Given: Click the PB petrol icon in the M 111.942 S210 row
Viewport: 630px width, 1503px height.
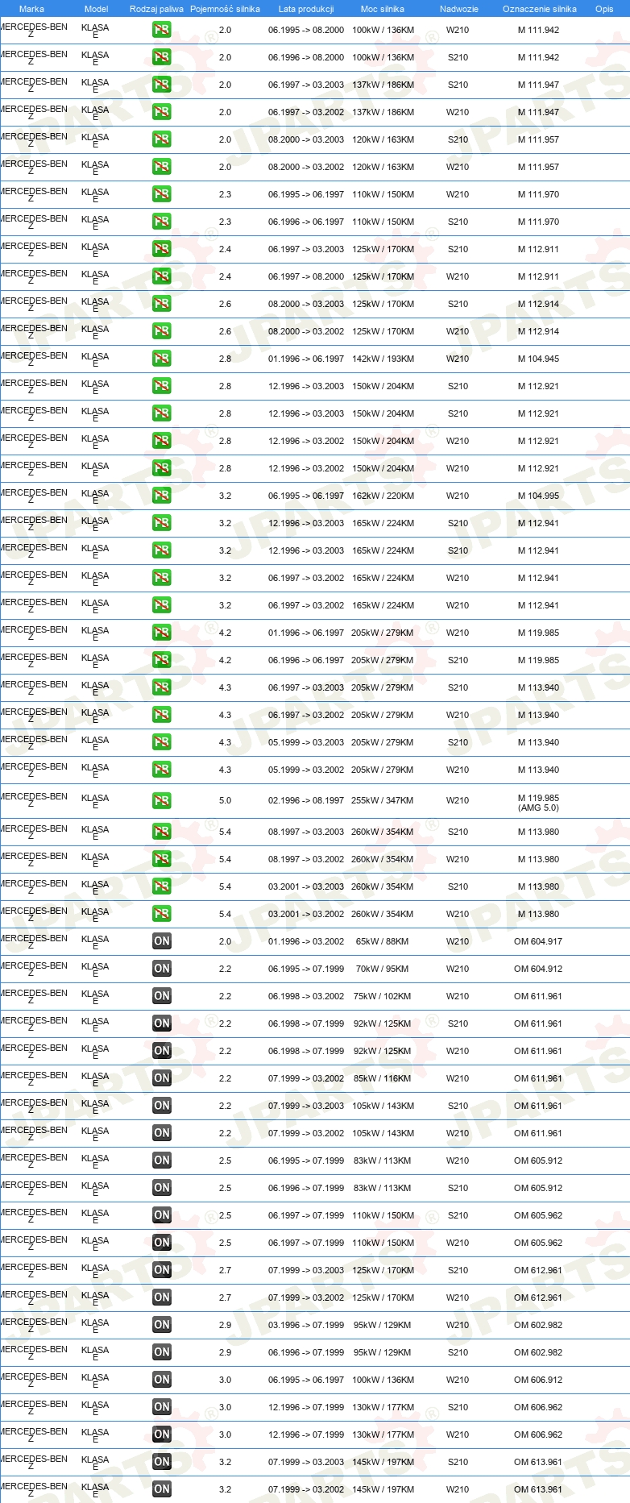Looking at the screenshot, I should click(162, 57).
